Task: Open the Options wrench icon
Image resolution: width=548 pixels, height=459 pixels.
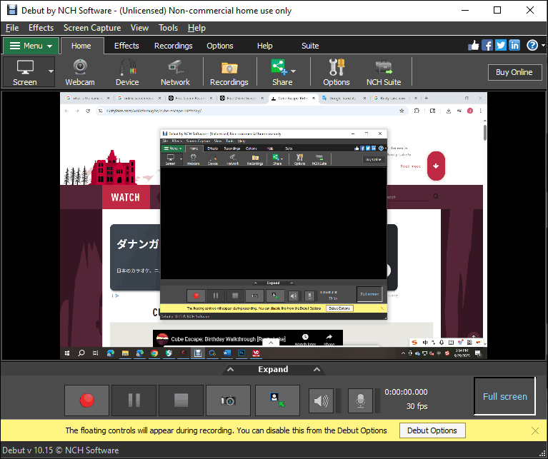Action: pyautogui.click(x=336, y=72)
